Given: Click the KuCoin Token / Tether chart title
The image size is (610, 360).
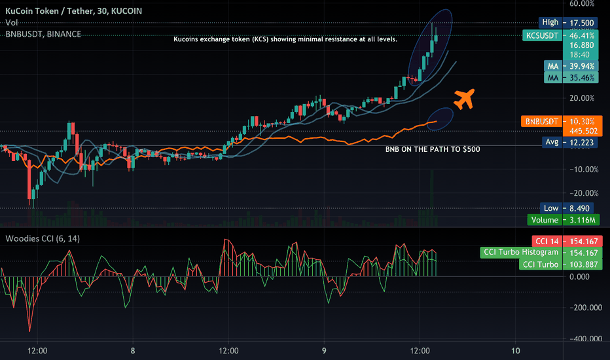Looking at the screenshot, I should pyautogui.click(x=74, y=11).
